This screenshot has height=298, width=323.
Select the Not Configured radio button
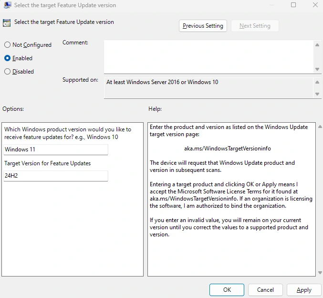[x=7, y=45]
